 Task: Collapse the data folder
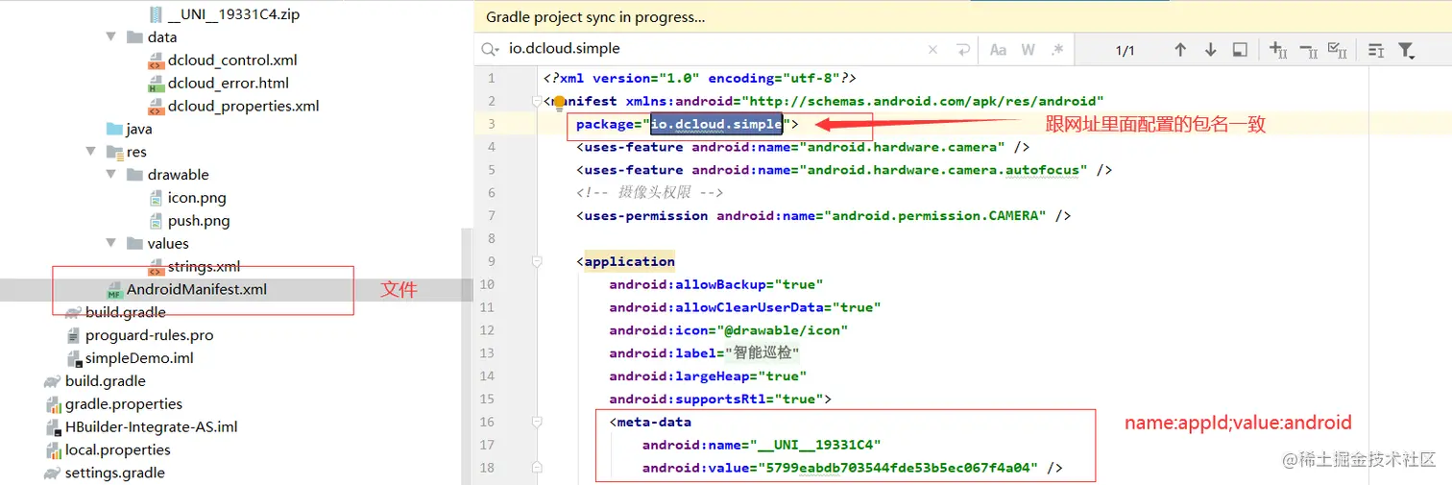(112, 37)
